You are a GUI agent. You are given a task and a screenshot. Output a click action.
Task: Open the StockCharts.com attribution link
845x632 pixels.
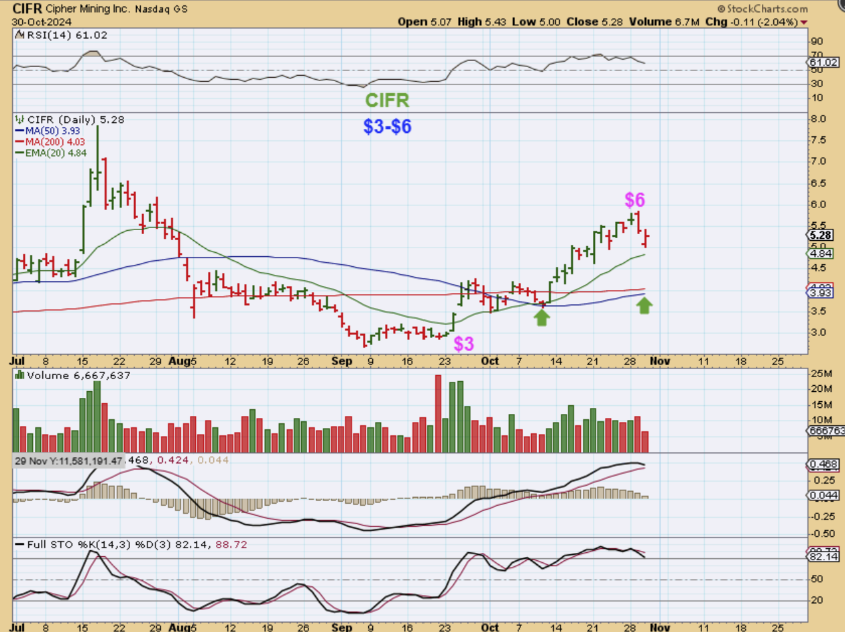tap(767, 9)
